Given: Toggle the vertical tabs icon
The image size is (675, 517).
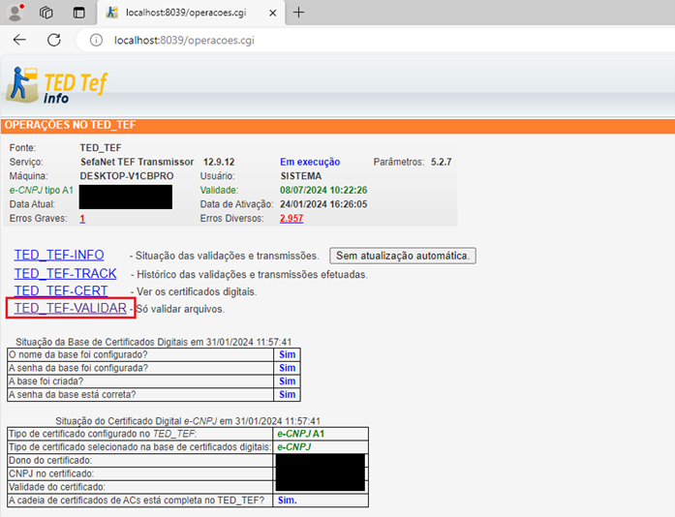Looking at the screenshot, I should coord(79,13).
